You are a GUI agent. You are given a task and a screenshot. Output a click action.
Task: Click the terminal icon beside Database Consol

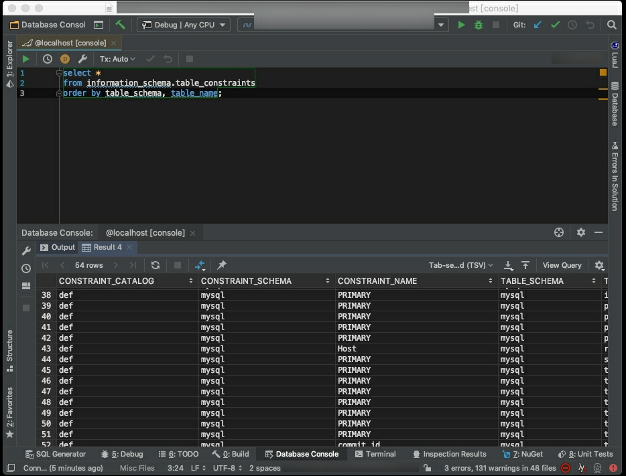(99, 25)
